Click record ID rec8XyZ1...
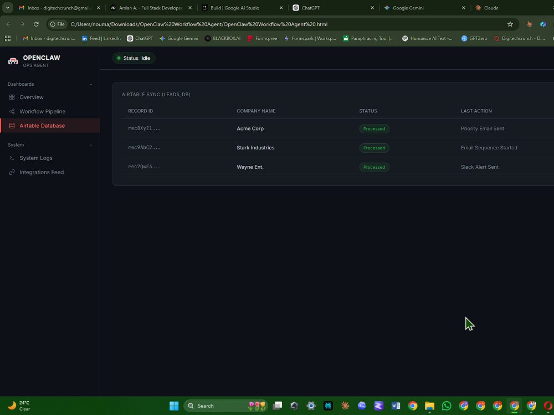The width and height of the screenshot is (554, 415). coord(144,128)
